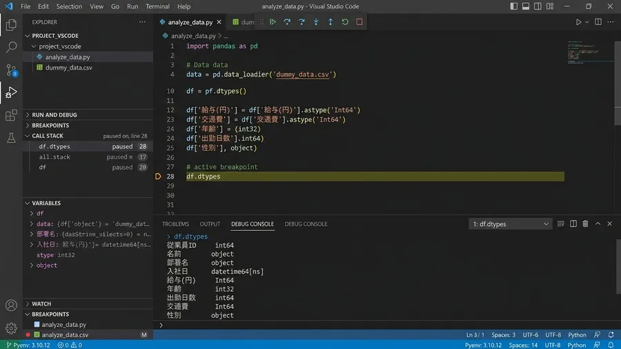This screenshot has width=621, height=349.
Task: Open the File menu
Action: [26, 6]
